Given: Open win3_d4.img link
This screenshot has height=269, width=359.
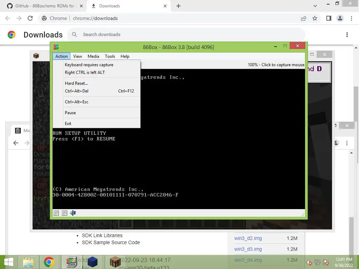Looking at the screenshot, I should [248, 260].
